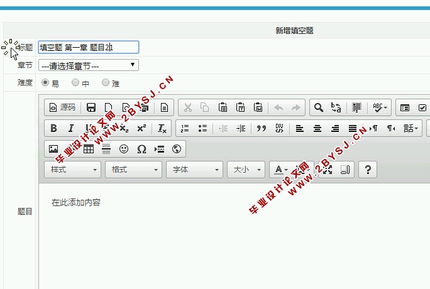Click the New Page icon

click(108, 107)
